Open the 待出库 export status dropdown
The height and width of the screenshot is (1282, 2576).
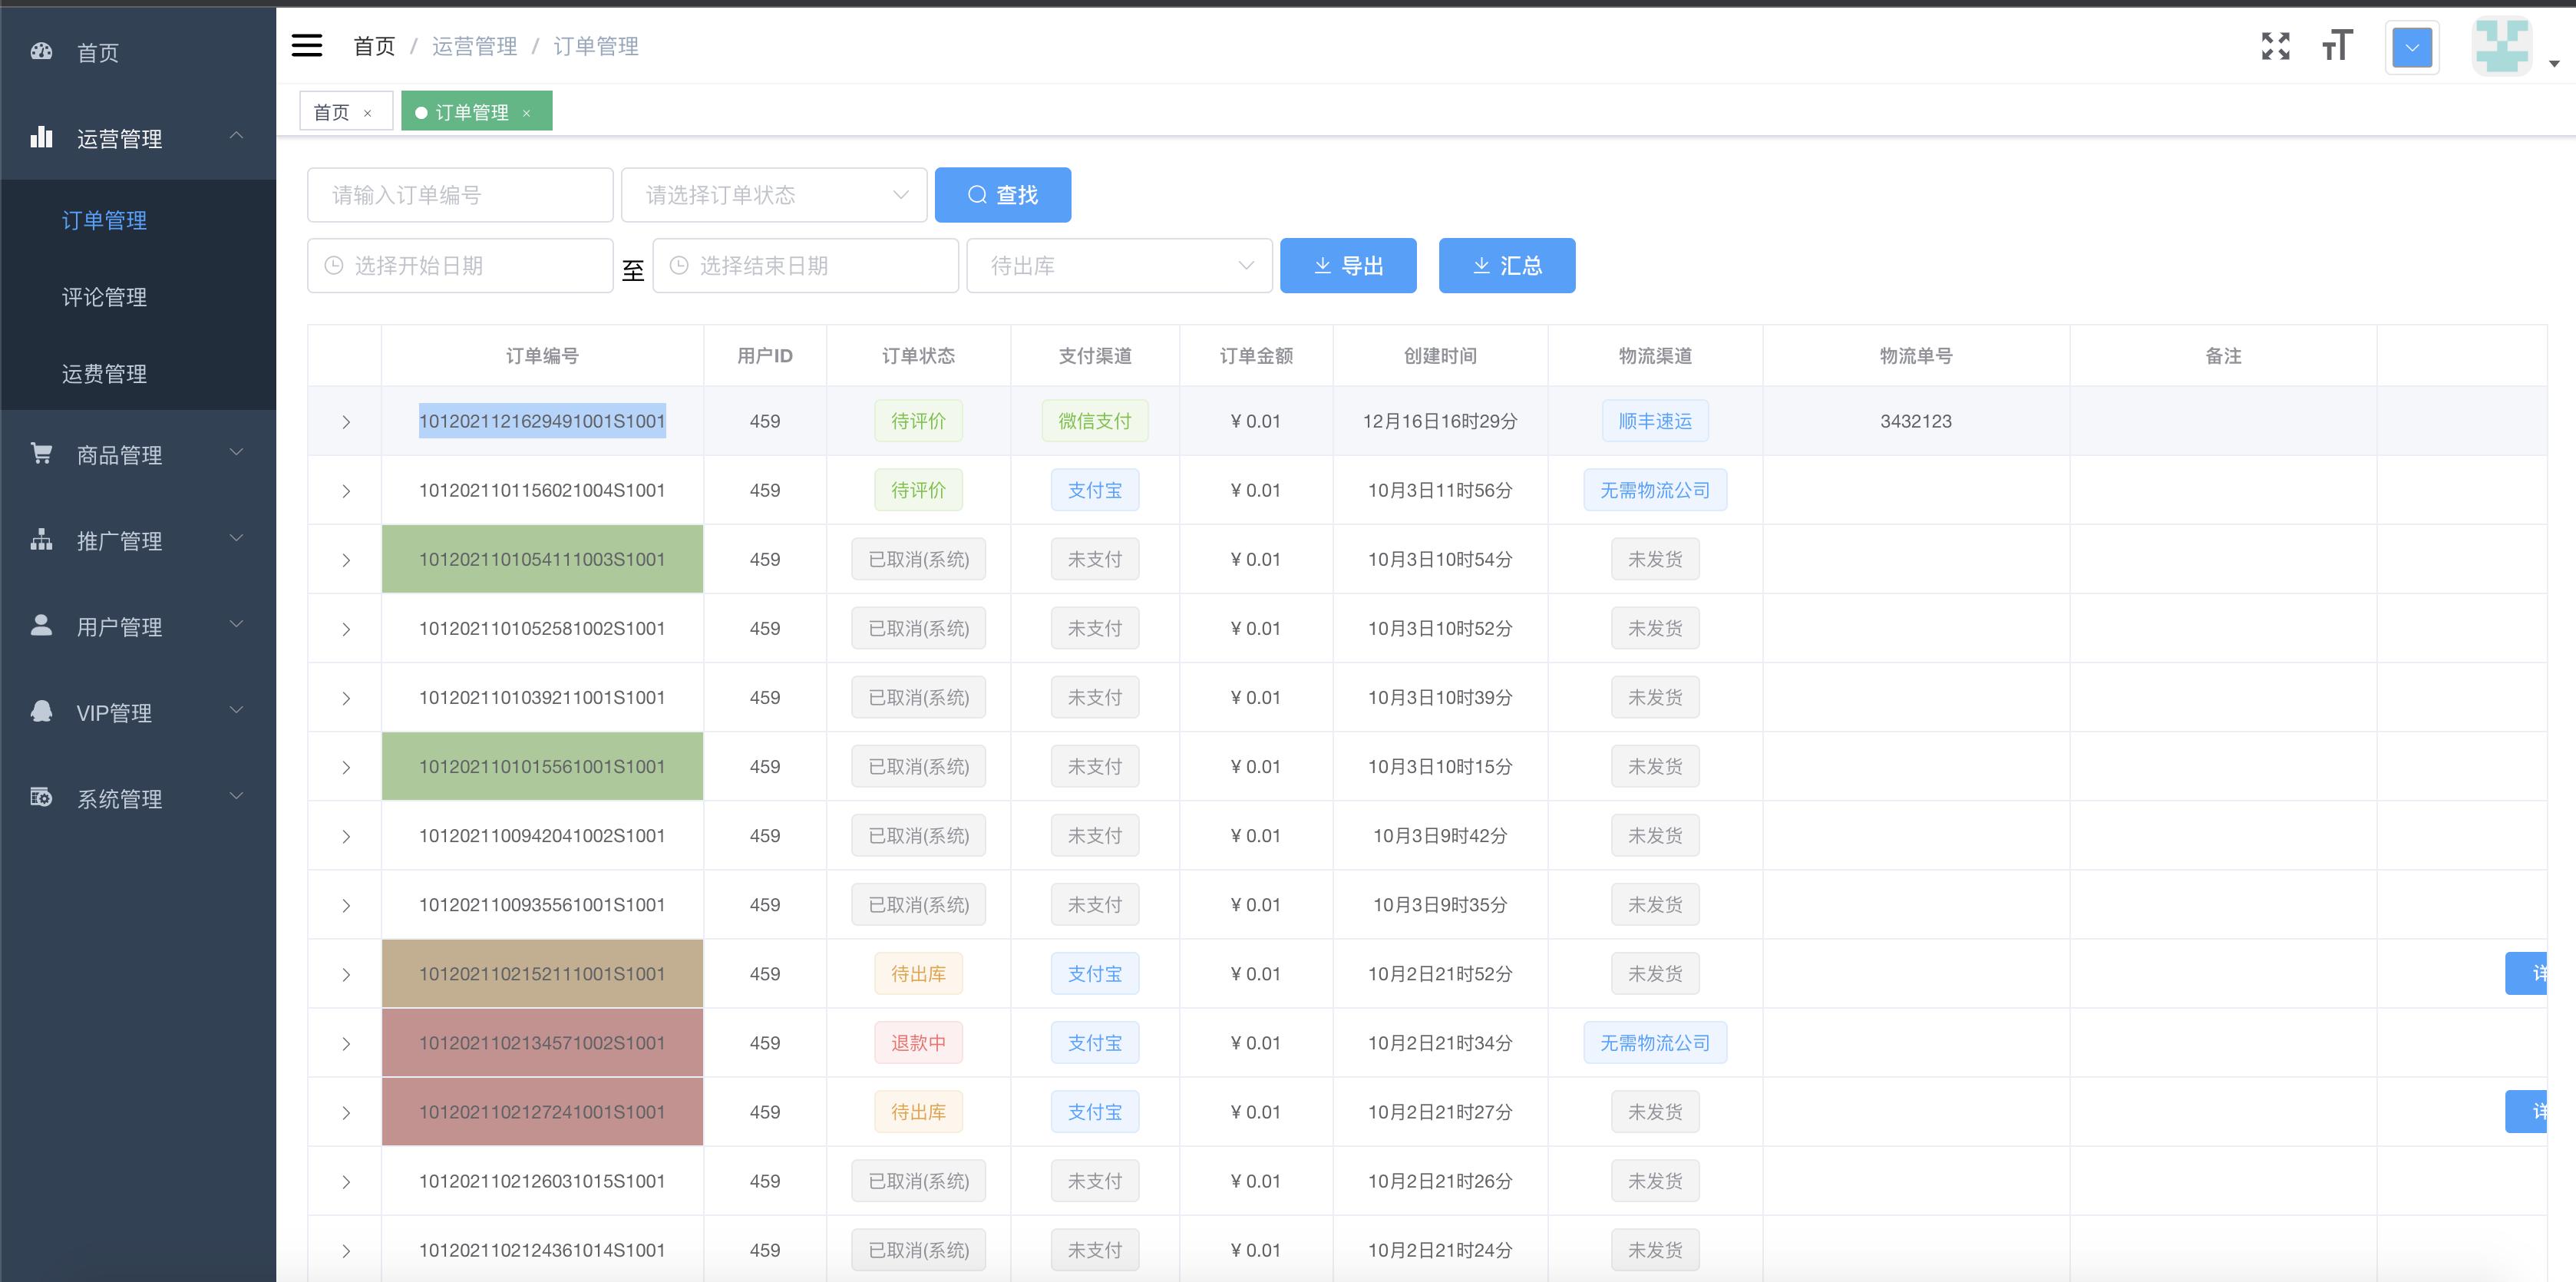pyautogui.click(x=1119, y=266)
